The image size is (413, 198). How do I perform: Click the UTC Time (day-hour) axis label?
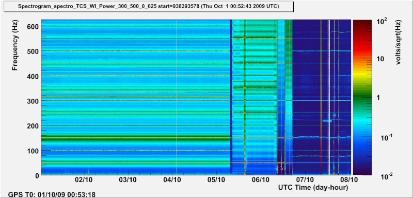(x=313, y=188)
